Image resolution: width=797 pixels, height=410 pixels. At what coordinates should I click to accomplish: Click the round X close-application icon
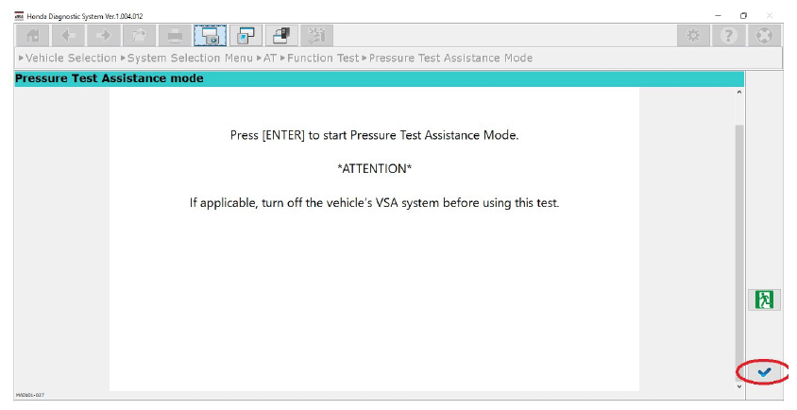click(762, 35)
